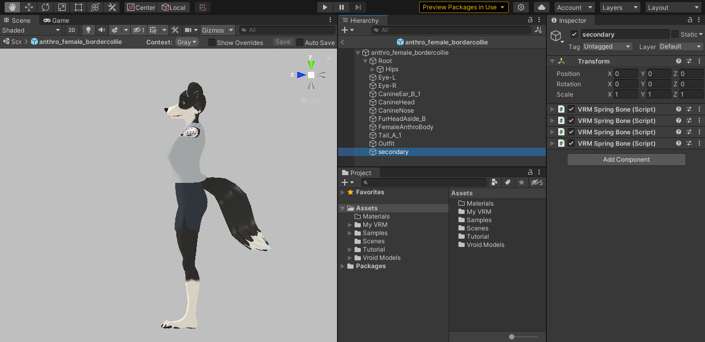Check the Static checkbox in the Inspector

[675, 34]
